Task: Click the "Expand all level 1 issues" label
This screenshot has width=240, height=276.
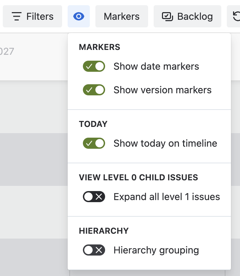Action: [x=166, y=197]
